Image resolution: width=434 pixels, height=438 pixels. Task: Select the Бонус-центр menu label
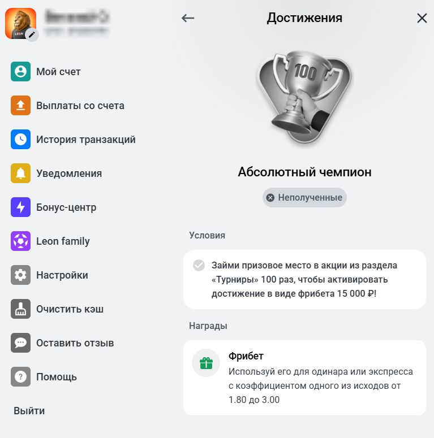pyautogui.click(x=66, y=207)
